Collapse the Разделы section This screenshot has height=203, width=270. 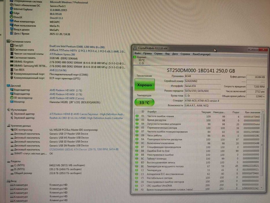(8, 162)
